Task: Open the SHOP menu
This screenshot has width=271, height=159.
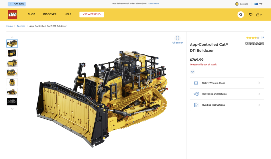Action: (31, 14)
